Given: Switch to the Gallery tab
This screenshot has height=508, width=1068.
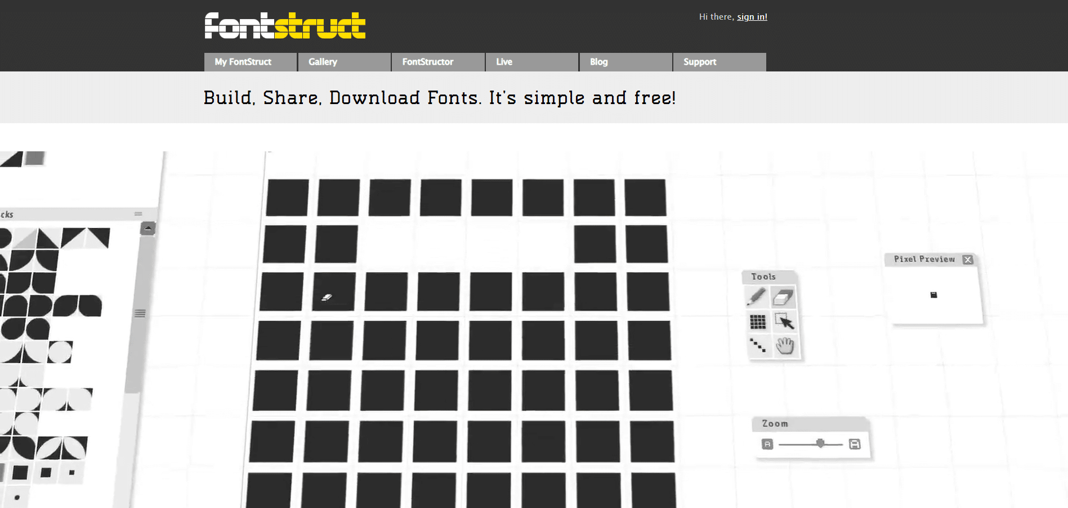Looking at the screenshot, I should (323, 62).
